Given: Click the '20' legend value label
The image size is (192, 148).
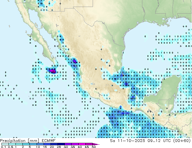Looking at the screenshot, I should pyautogui.click(x=52, y=147).
